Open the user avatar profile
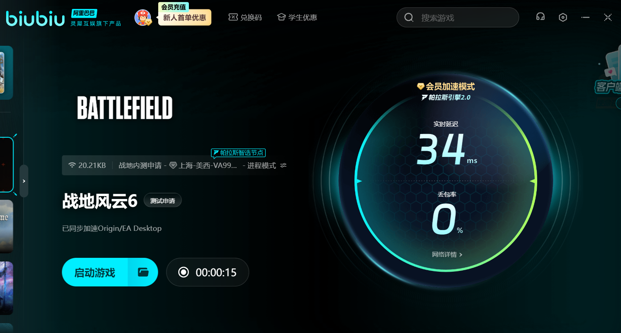The height and width of the screenshot is (333, 621). pos(143,18)
